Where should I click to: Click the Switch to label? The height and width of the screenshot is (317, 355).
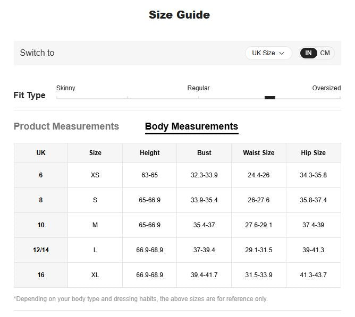[x=37, y=53]
